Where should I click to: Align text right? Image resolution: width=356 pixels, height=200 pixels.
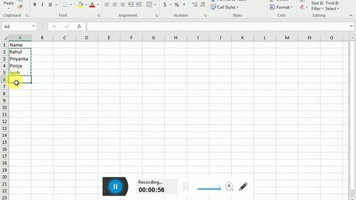point(122,4)
